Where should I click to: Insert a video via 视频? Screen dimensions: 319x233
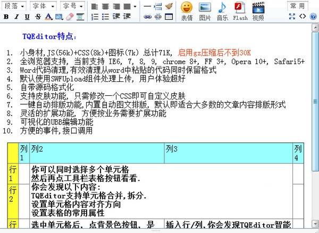coord(258,11)
